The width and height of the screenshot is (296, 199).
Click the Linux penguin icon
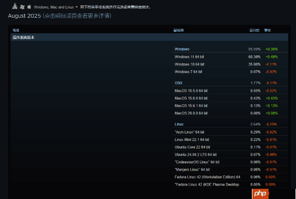[15, 6]
